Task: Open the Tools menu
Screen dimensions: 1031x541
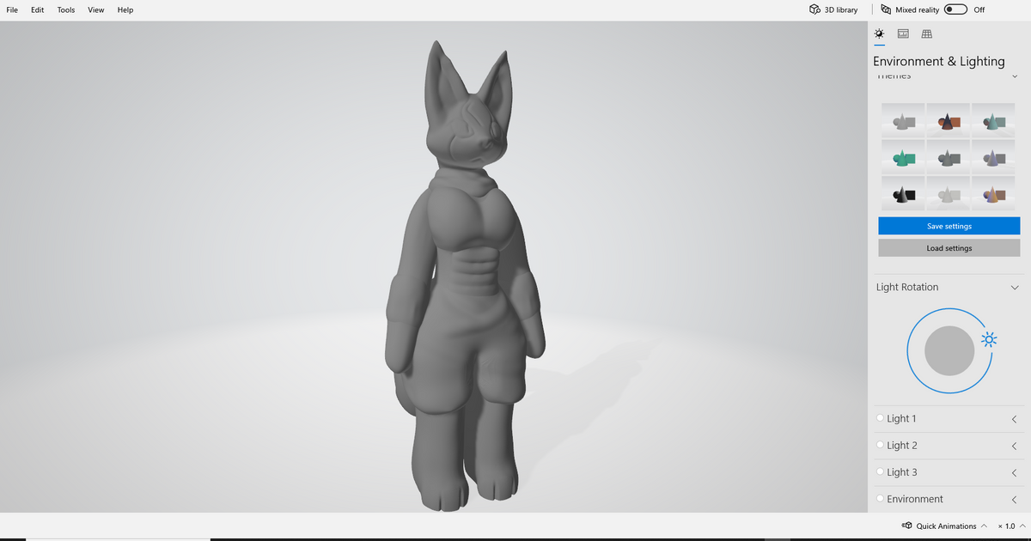Action: [x=66, y=9]
